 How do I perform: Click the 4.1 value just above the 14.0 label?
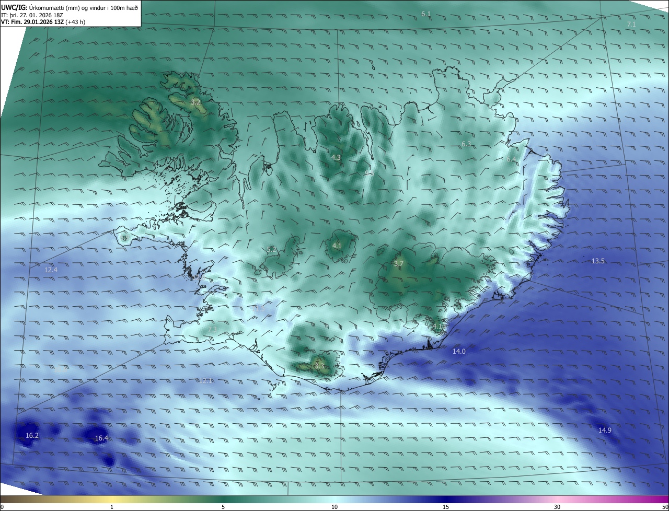point(437,326)
